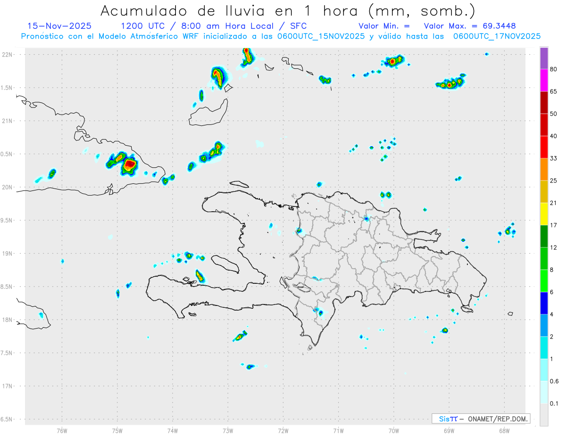Select the '20N' latitude label
The height and width of the screenshot is (437, 566).
coord(7,187)
